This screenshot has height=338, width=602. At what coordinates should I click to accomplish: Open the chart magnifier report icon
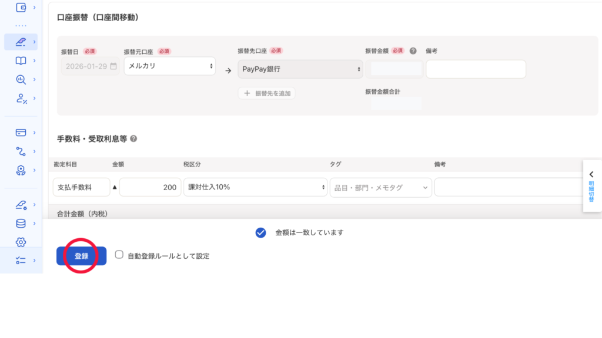21,79
